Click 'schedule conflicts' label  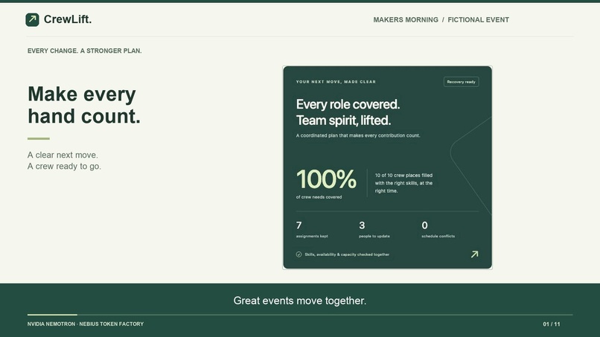[x=438, y=236]
